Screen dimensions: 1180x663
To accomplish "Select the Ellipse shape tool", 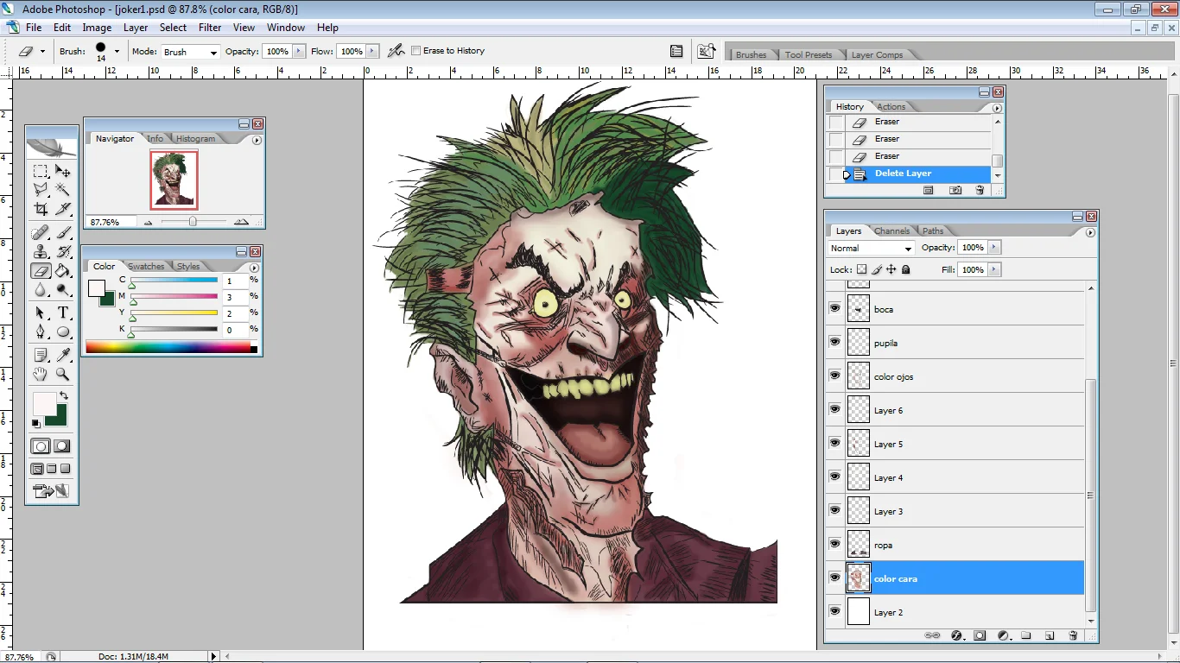I will pos(63,331).
